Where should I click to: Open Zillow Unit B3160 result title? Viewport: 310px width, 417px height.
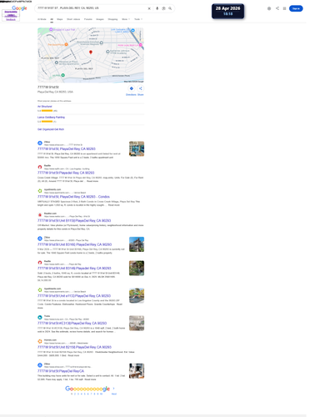point(74,244)
